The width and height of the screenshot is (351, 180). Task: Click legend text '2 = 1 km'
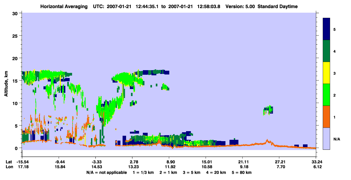pos(169,172)
